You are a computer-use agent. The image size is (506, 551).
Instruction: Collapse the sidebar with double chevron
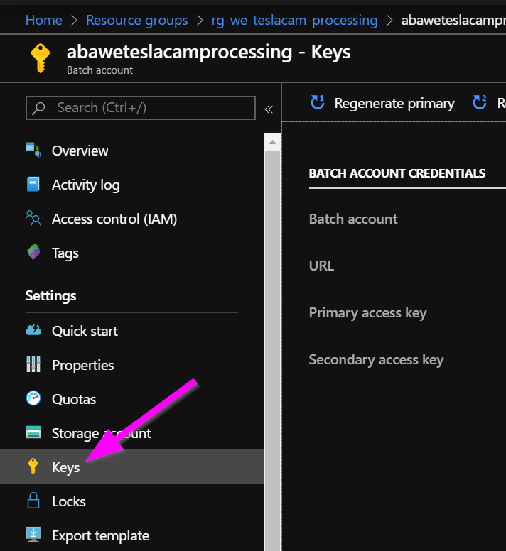269,109
